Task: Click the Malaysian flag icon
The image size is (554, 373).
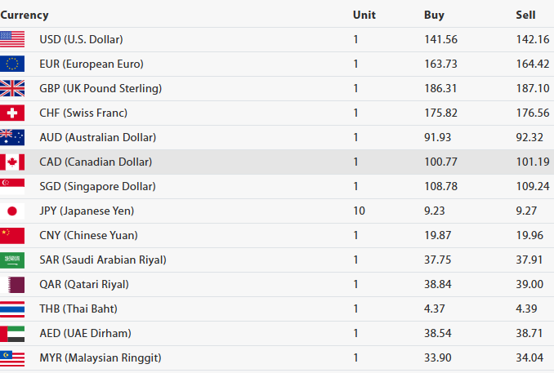Action: coord(12,357)
